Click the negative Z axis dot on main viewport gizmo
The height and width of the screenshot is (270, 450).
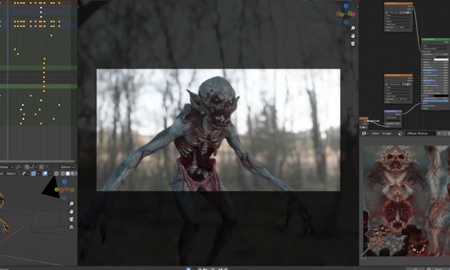coord(346,22)
